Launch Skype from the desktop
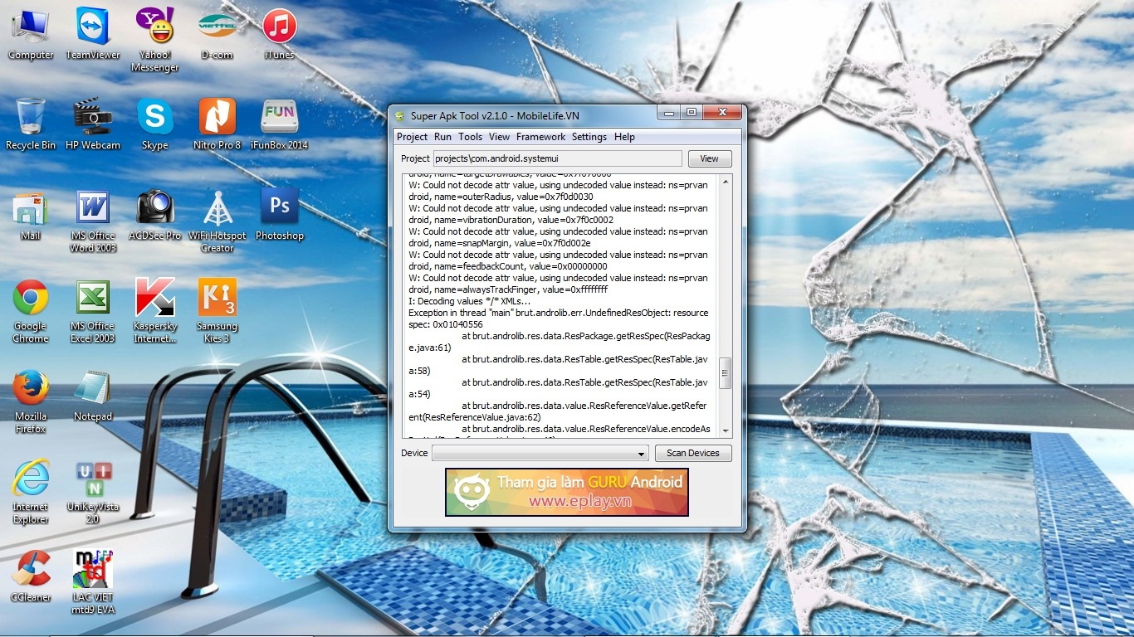1134x637 pixels. (155, 124)
